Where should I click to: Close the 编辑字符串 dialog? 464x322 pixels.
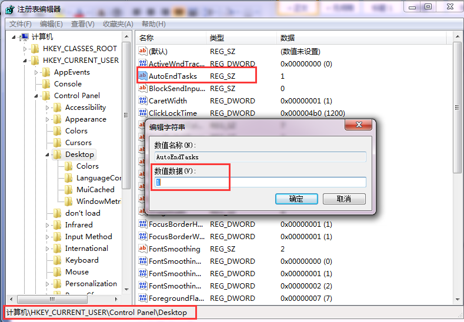[x=358, y=125]
